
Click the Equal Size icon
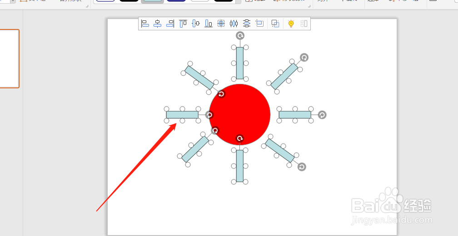point(259,23)
